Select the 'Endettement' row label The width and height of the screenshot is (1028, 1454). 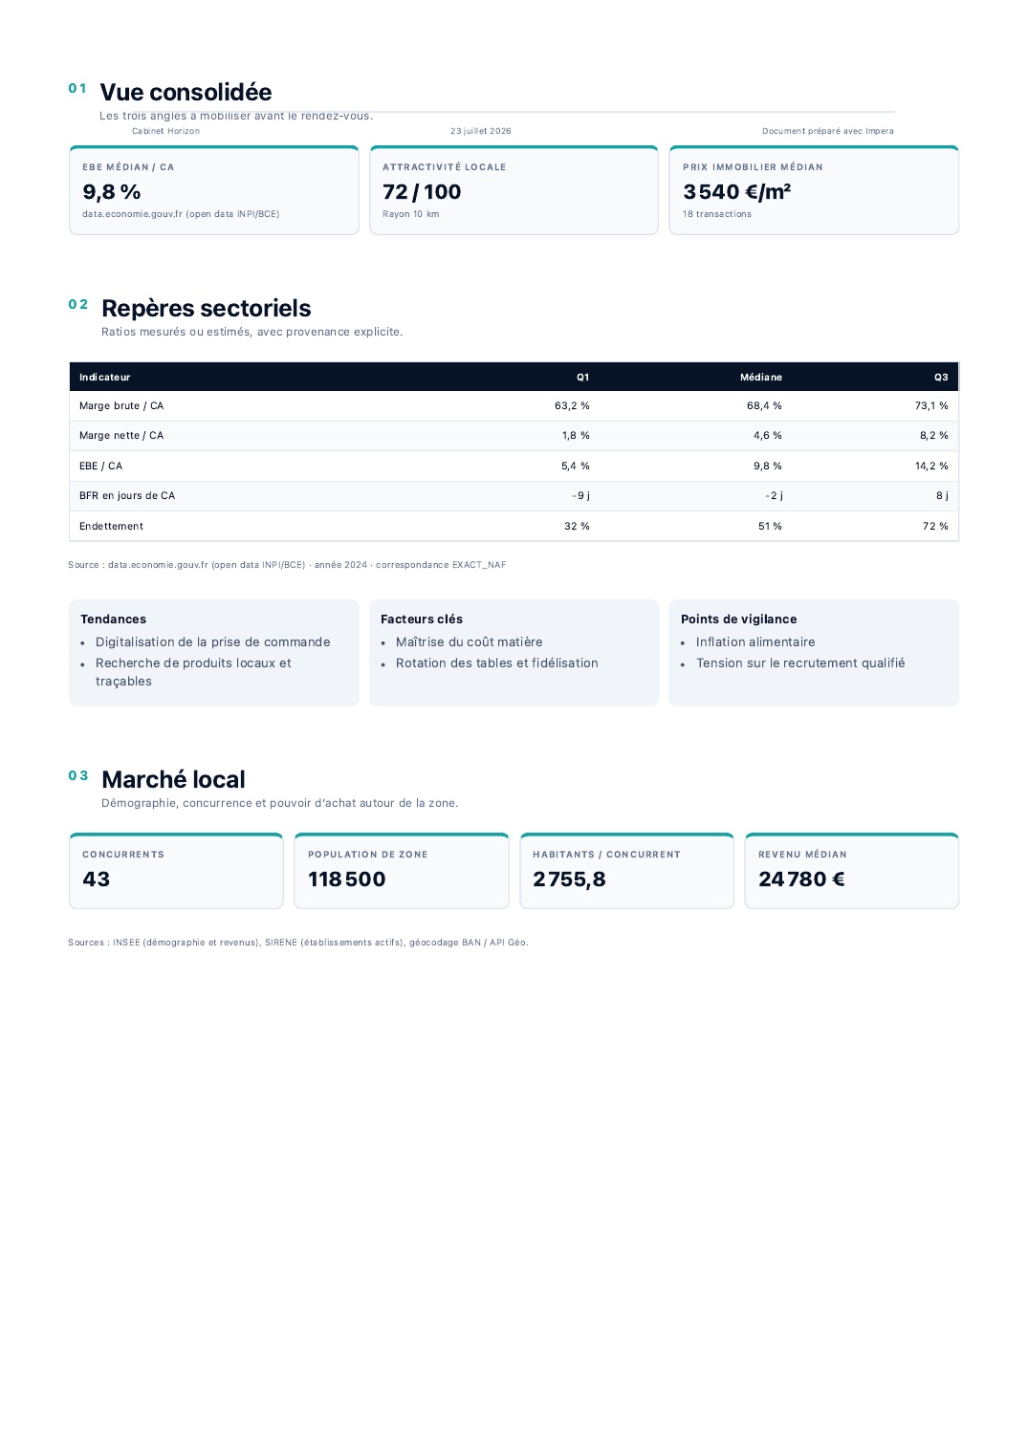111,527
